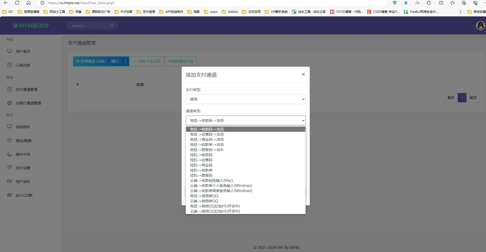
Task: Expand the 支付类型 dropdown showing 微信
Action: pyautogui.click(x=245, y=99)
